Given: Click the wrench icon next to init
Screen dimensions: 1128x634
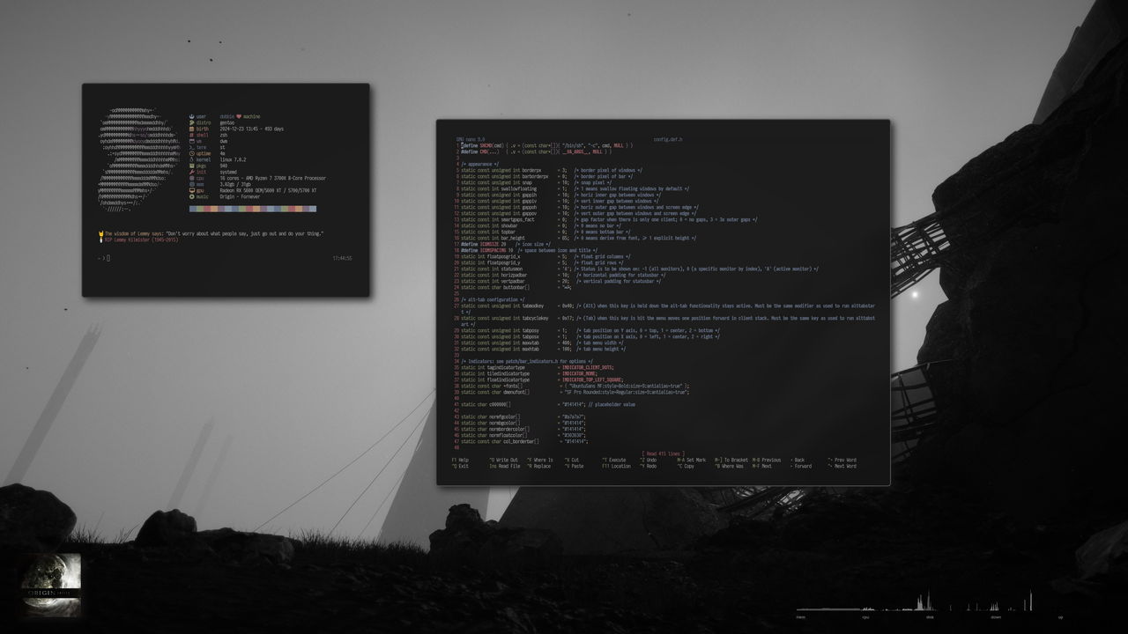Looking at the screenshot, I should point(191,172).
